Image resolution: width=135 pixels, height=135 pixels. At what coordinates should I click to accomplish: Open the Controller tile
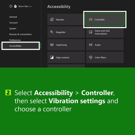pos(105,19)
